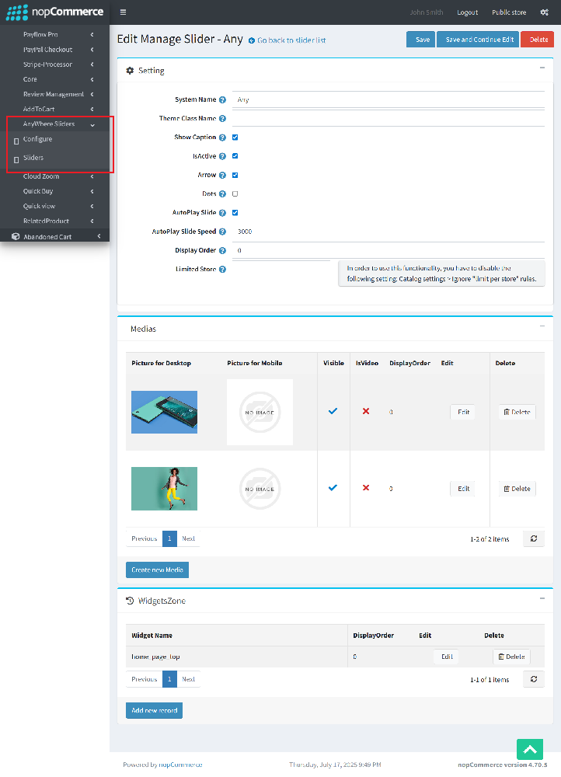This screenshot has width=561, height=777.
Task: Edit the home_page_top widget row
Action: pyautogui.click(x=446, y=657)
